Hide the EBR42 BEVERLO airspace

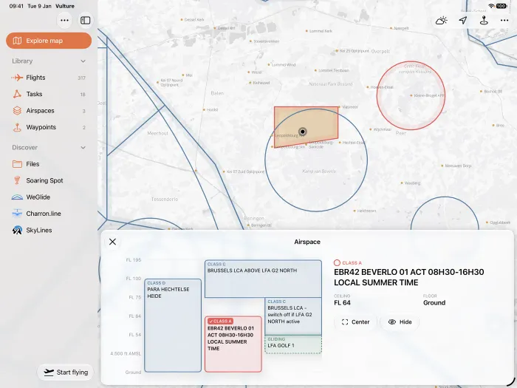pyautogui.click(x=400, y=322)
